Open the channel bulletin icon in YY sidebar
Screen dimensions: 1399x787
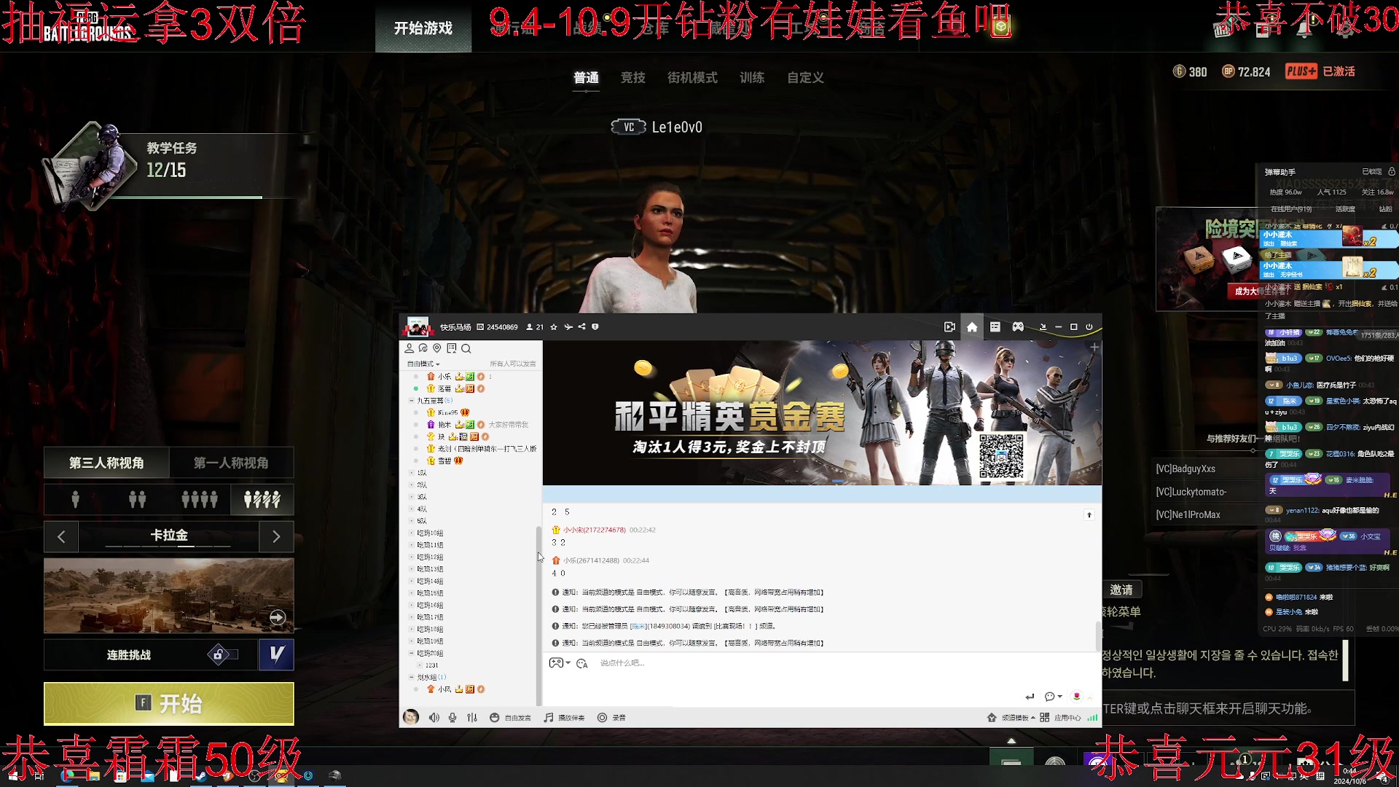click(x=452, y=348)
